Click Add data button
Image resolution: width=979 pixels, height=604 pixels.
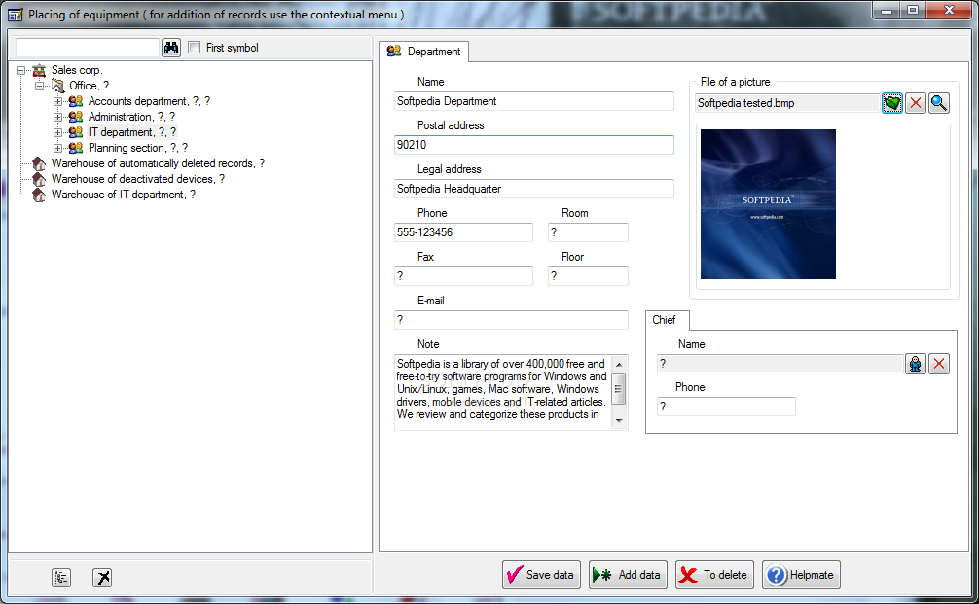(628, 575)
